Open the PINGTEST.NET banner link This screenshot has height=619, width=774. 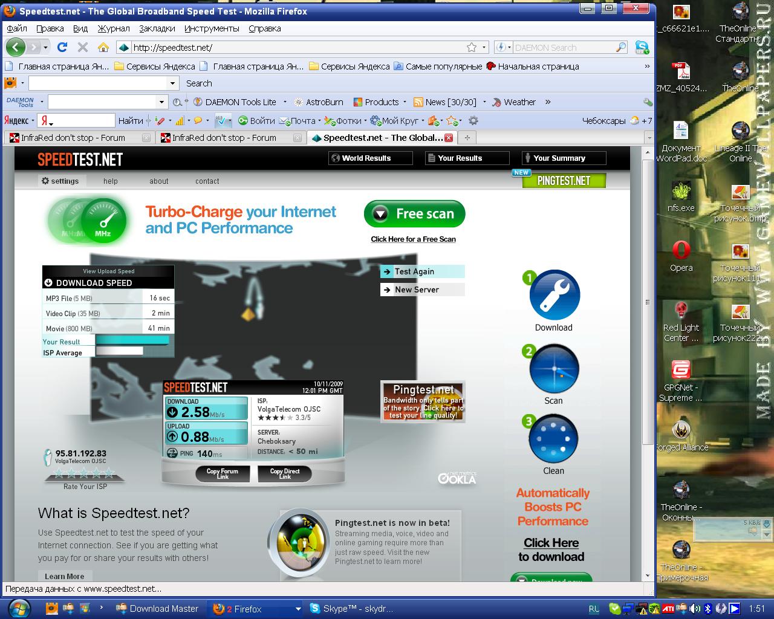point(564,180)
